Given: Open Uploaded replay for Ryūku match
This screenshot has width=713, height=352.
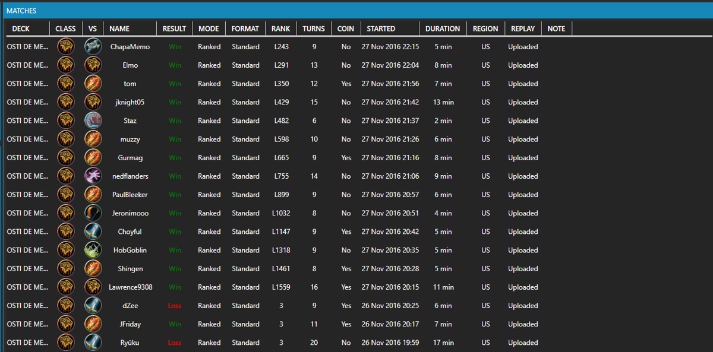Looking at the screenshot, I should [x=523, y=343].
